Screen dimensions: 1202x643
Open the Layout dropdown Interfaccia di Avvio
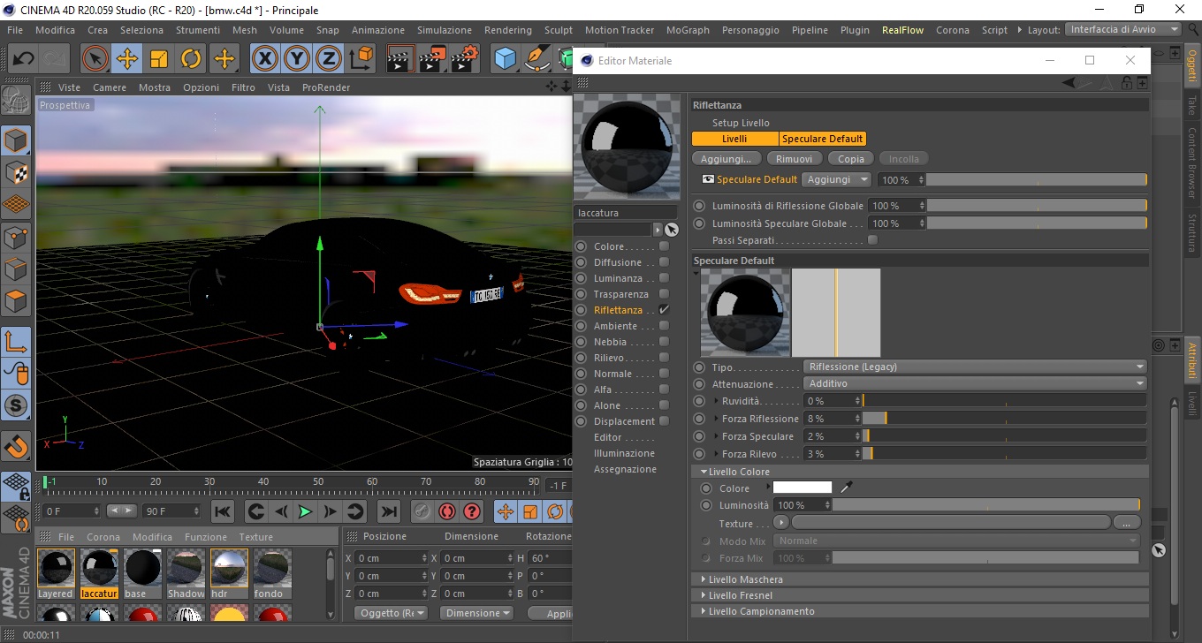pos(1124,29)
